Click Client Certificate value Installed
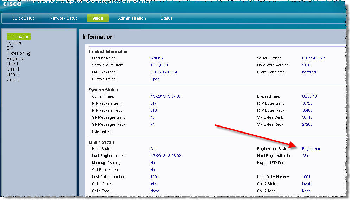Viewport: 350px width, 200px height. [x=309, y=72]
